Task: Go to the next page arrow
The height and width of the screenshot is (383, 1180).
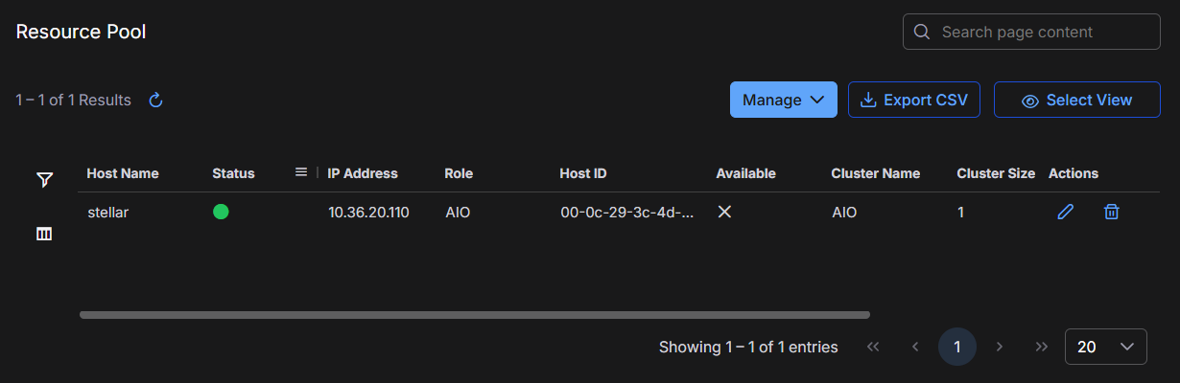Action: coord(1000,347)
